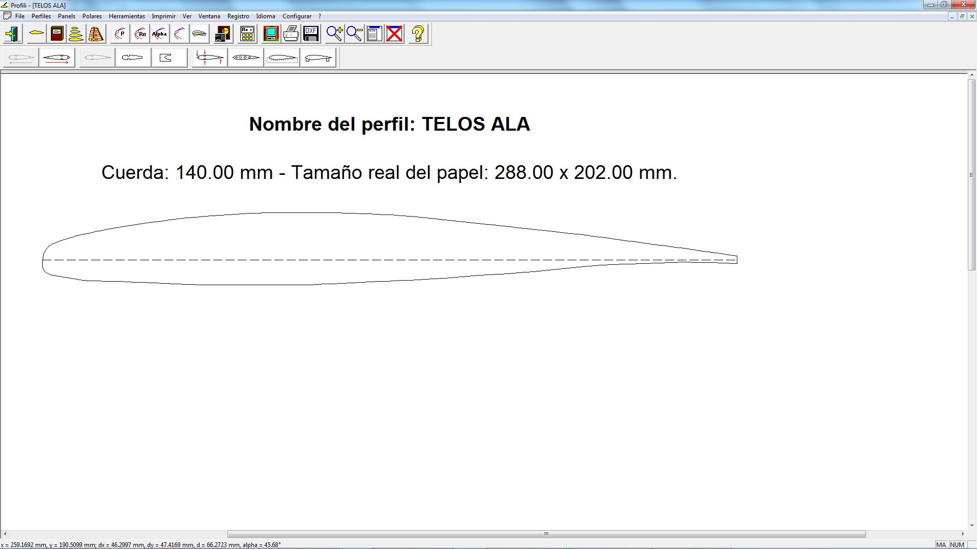Click the horizontal scrollbar thumb

[x=546, y=534]
